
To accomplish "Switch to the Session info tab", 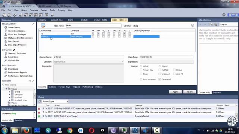I will [18, 120].
